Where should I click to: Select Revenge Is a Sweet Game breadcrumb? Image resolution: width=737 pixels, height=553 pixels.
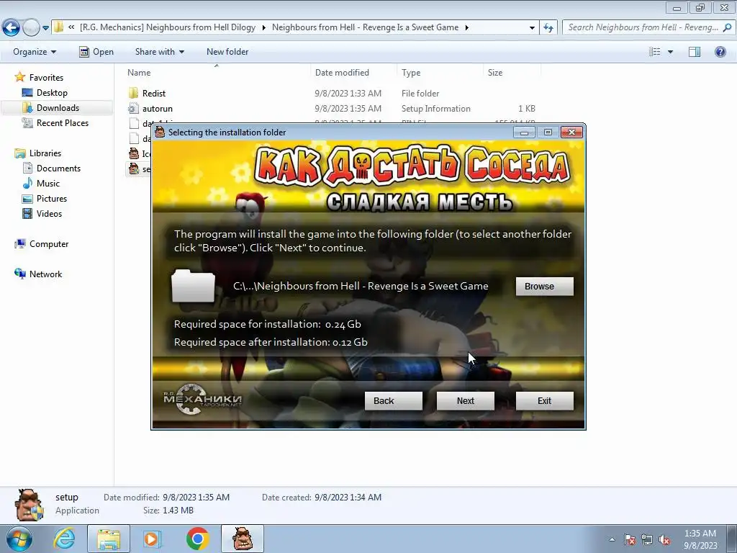click(x=365, y=27)
